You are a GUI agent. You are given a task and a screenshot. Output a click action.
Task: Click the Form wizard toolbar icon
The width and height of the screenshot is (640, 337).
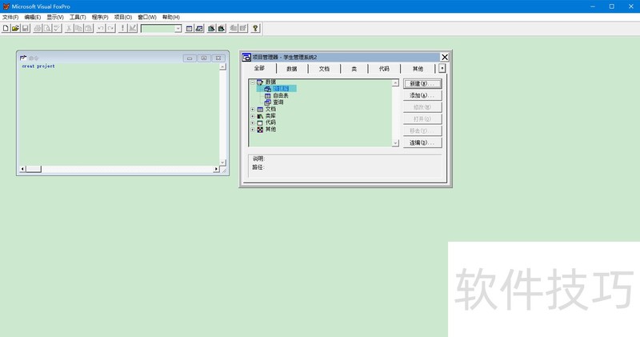pyautogui.click(x=211, y=28)
